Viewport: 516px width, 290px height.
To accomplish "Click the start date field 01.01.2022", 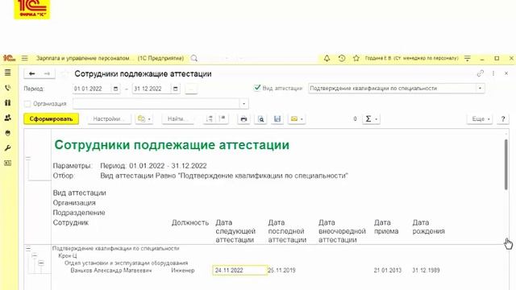I will click(92, 89).
